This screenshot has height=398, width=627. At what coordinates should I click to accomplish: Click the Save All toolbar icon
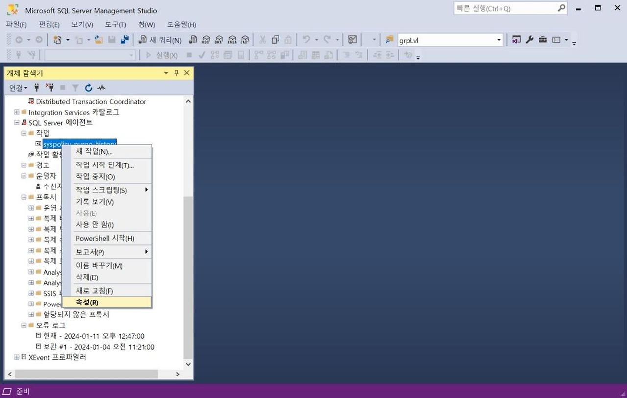tap(124, 40)
